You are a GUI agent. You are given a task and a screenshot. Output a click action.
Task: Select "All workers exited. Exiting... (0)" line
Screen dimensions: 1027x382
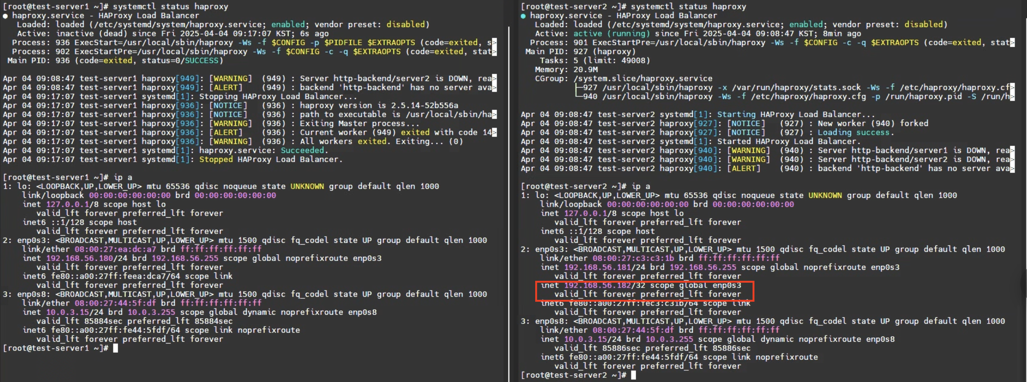[381, 142]
